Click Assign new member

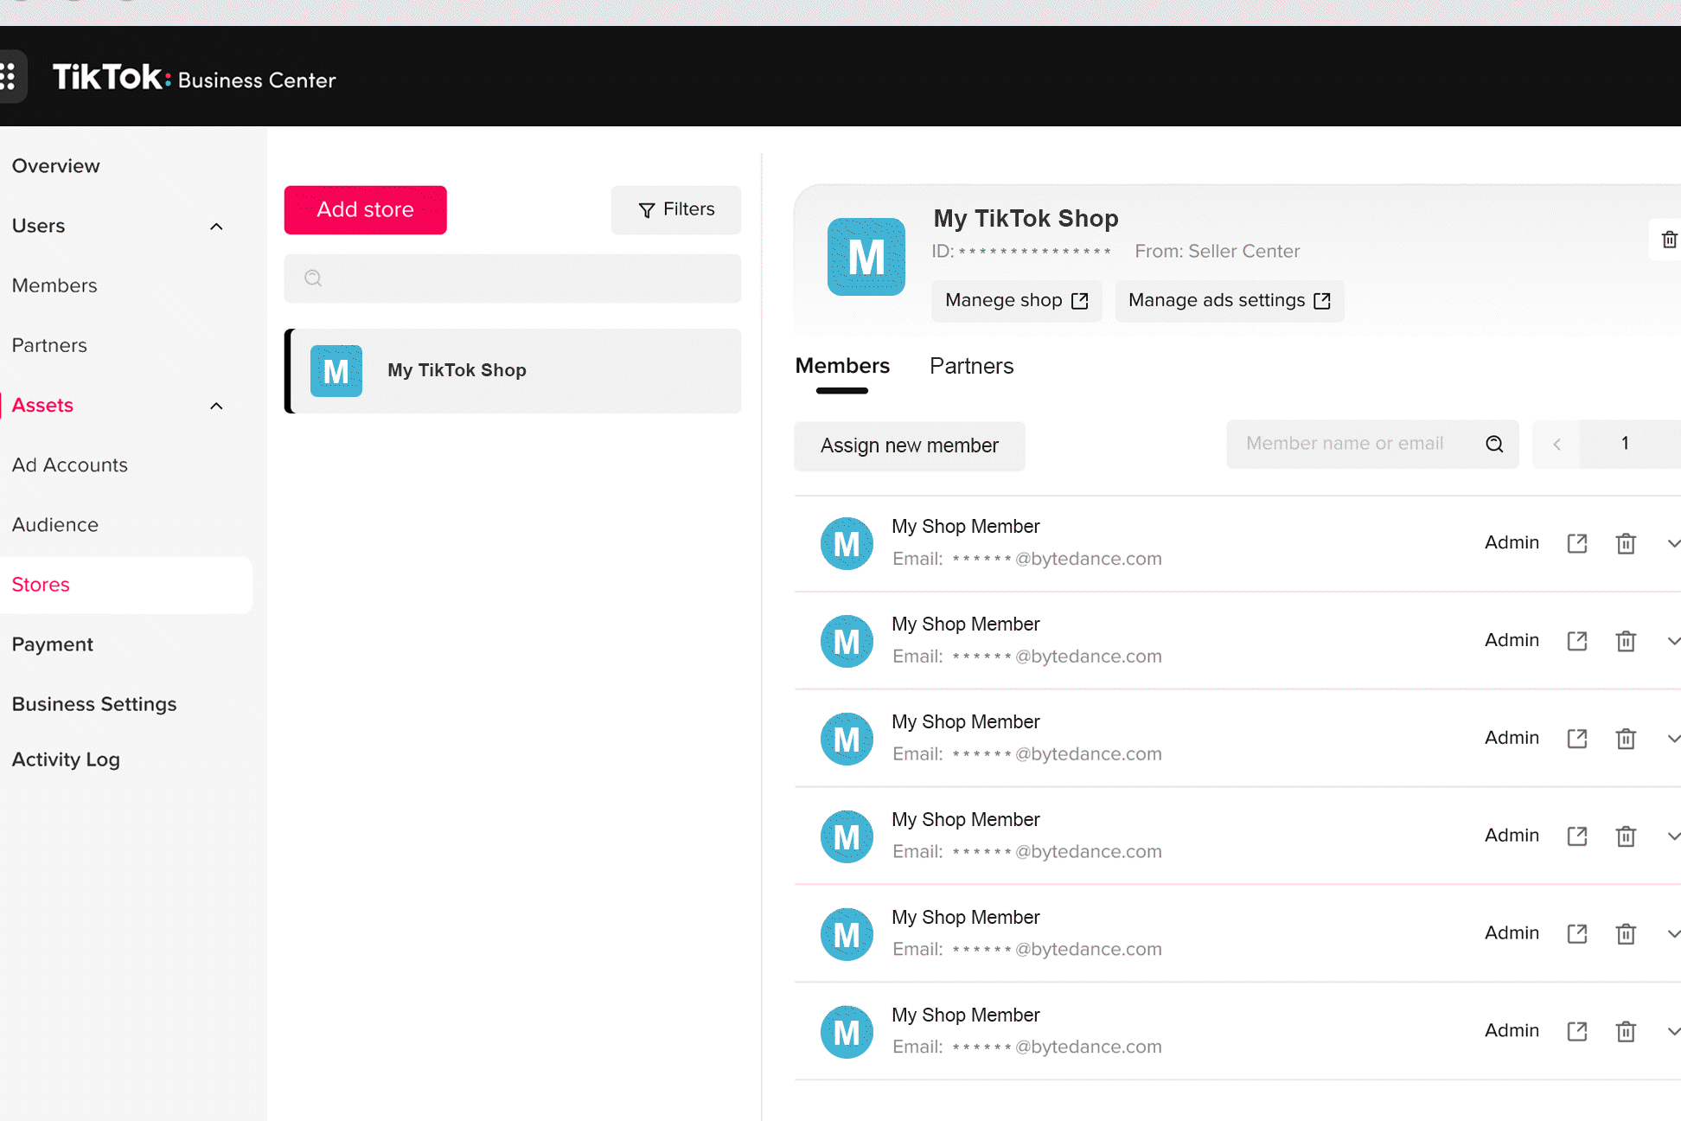click(x=909, y=445)
